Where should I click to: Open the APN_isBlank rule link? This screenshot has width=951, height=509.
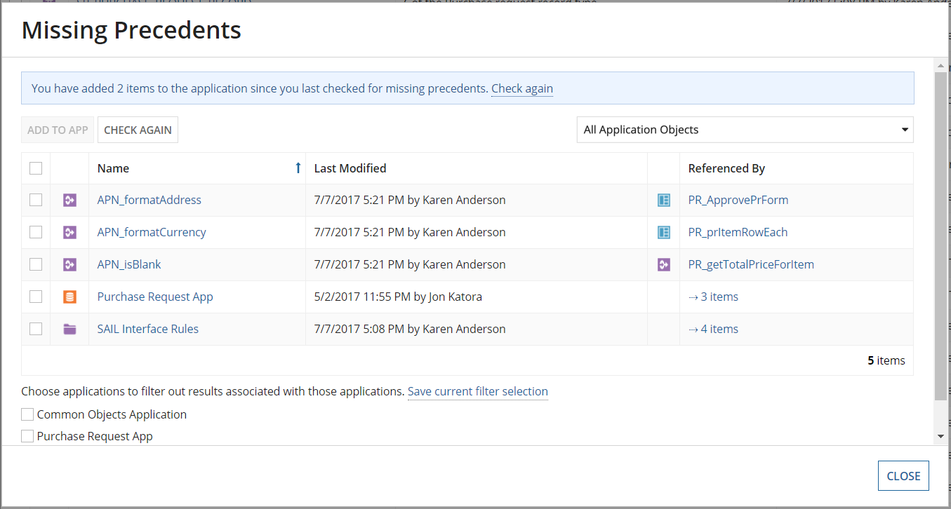pyautogui.click(x=129, y=265)
